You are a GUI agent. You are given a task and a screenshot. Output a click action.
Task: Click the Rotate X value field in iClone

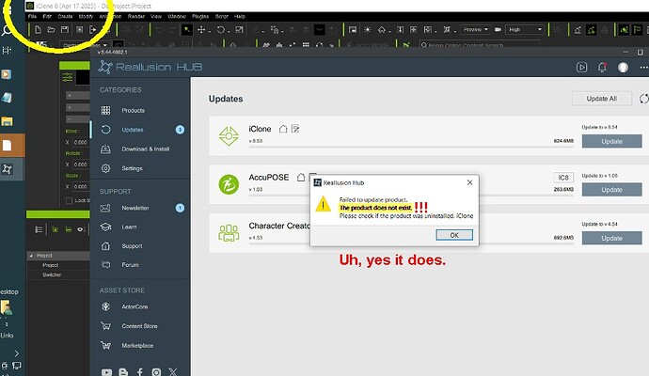click(x=81, y=164)
